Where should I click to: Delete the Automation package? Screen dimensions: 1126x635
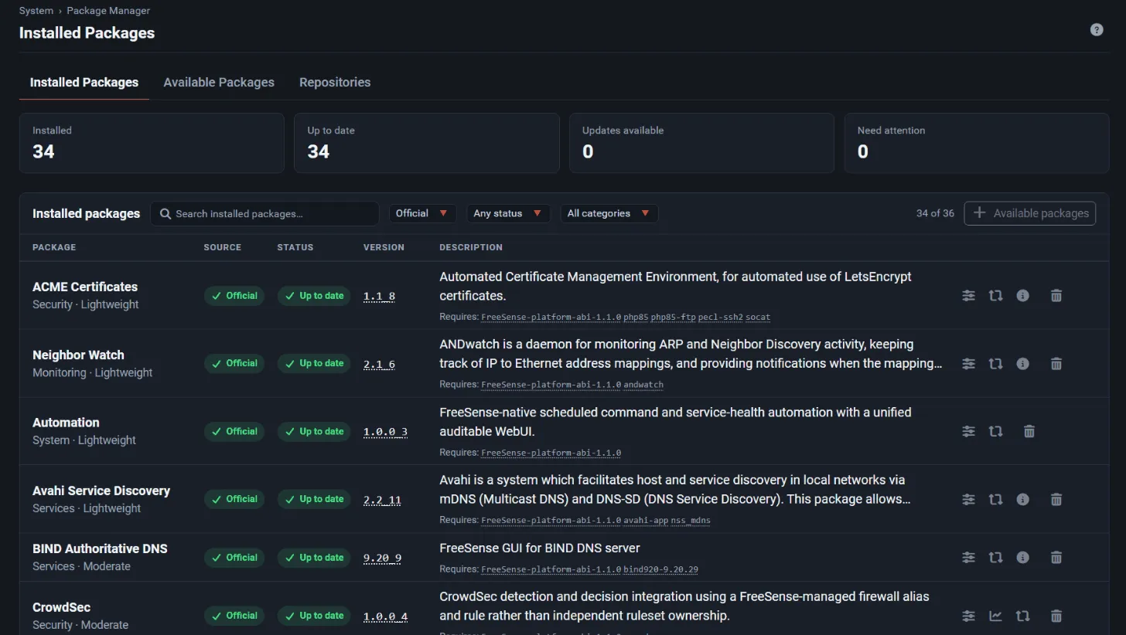(x=1029, y=431)
